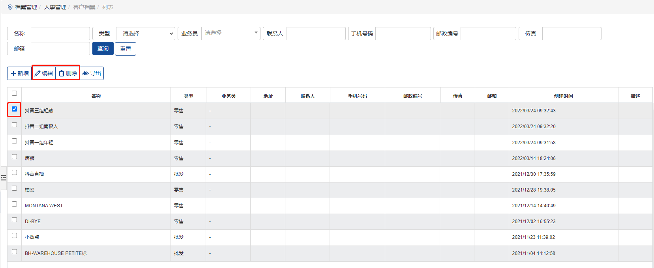654x268 pixels.
Task: Expand the 业务员 dropdown list
Action: click(x=230, y=33)
